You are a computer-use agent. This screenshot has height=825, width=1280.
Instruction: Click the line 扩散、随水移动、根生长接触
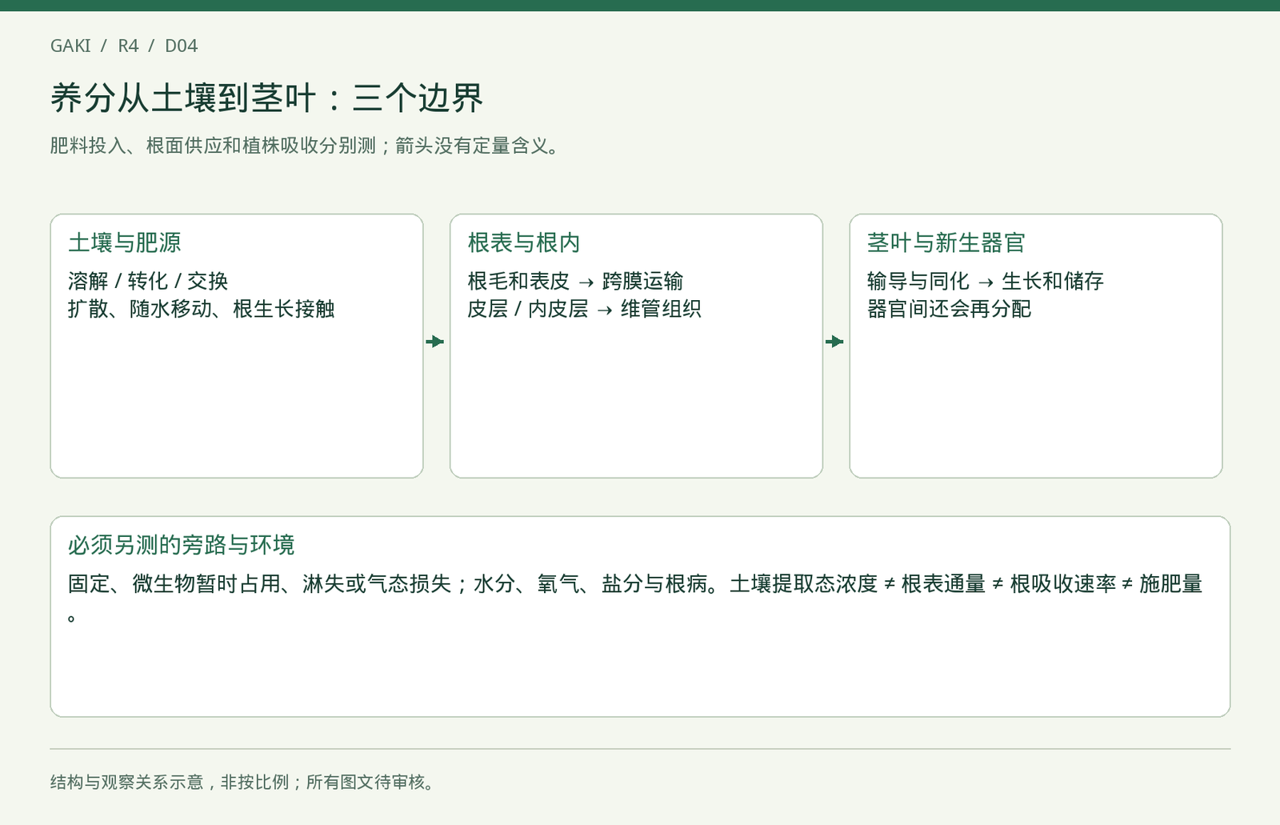(x=202, y=309)
